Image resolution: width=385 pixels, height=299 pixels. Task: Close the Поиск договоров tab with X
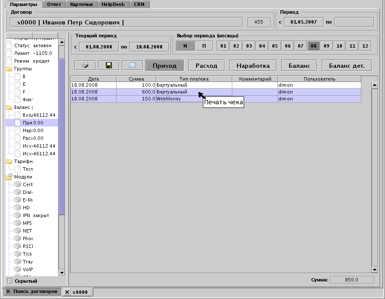[x=8, y=291]
